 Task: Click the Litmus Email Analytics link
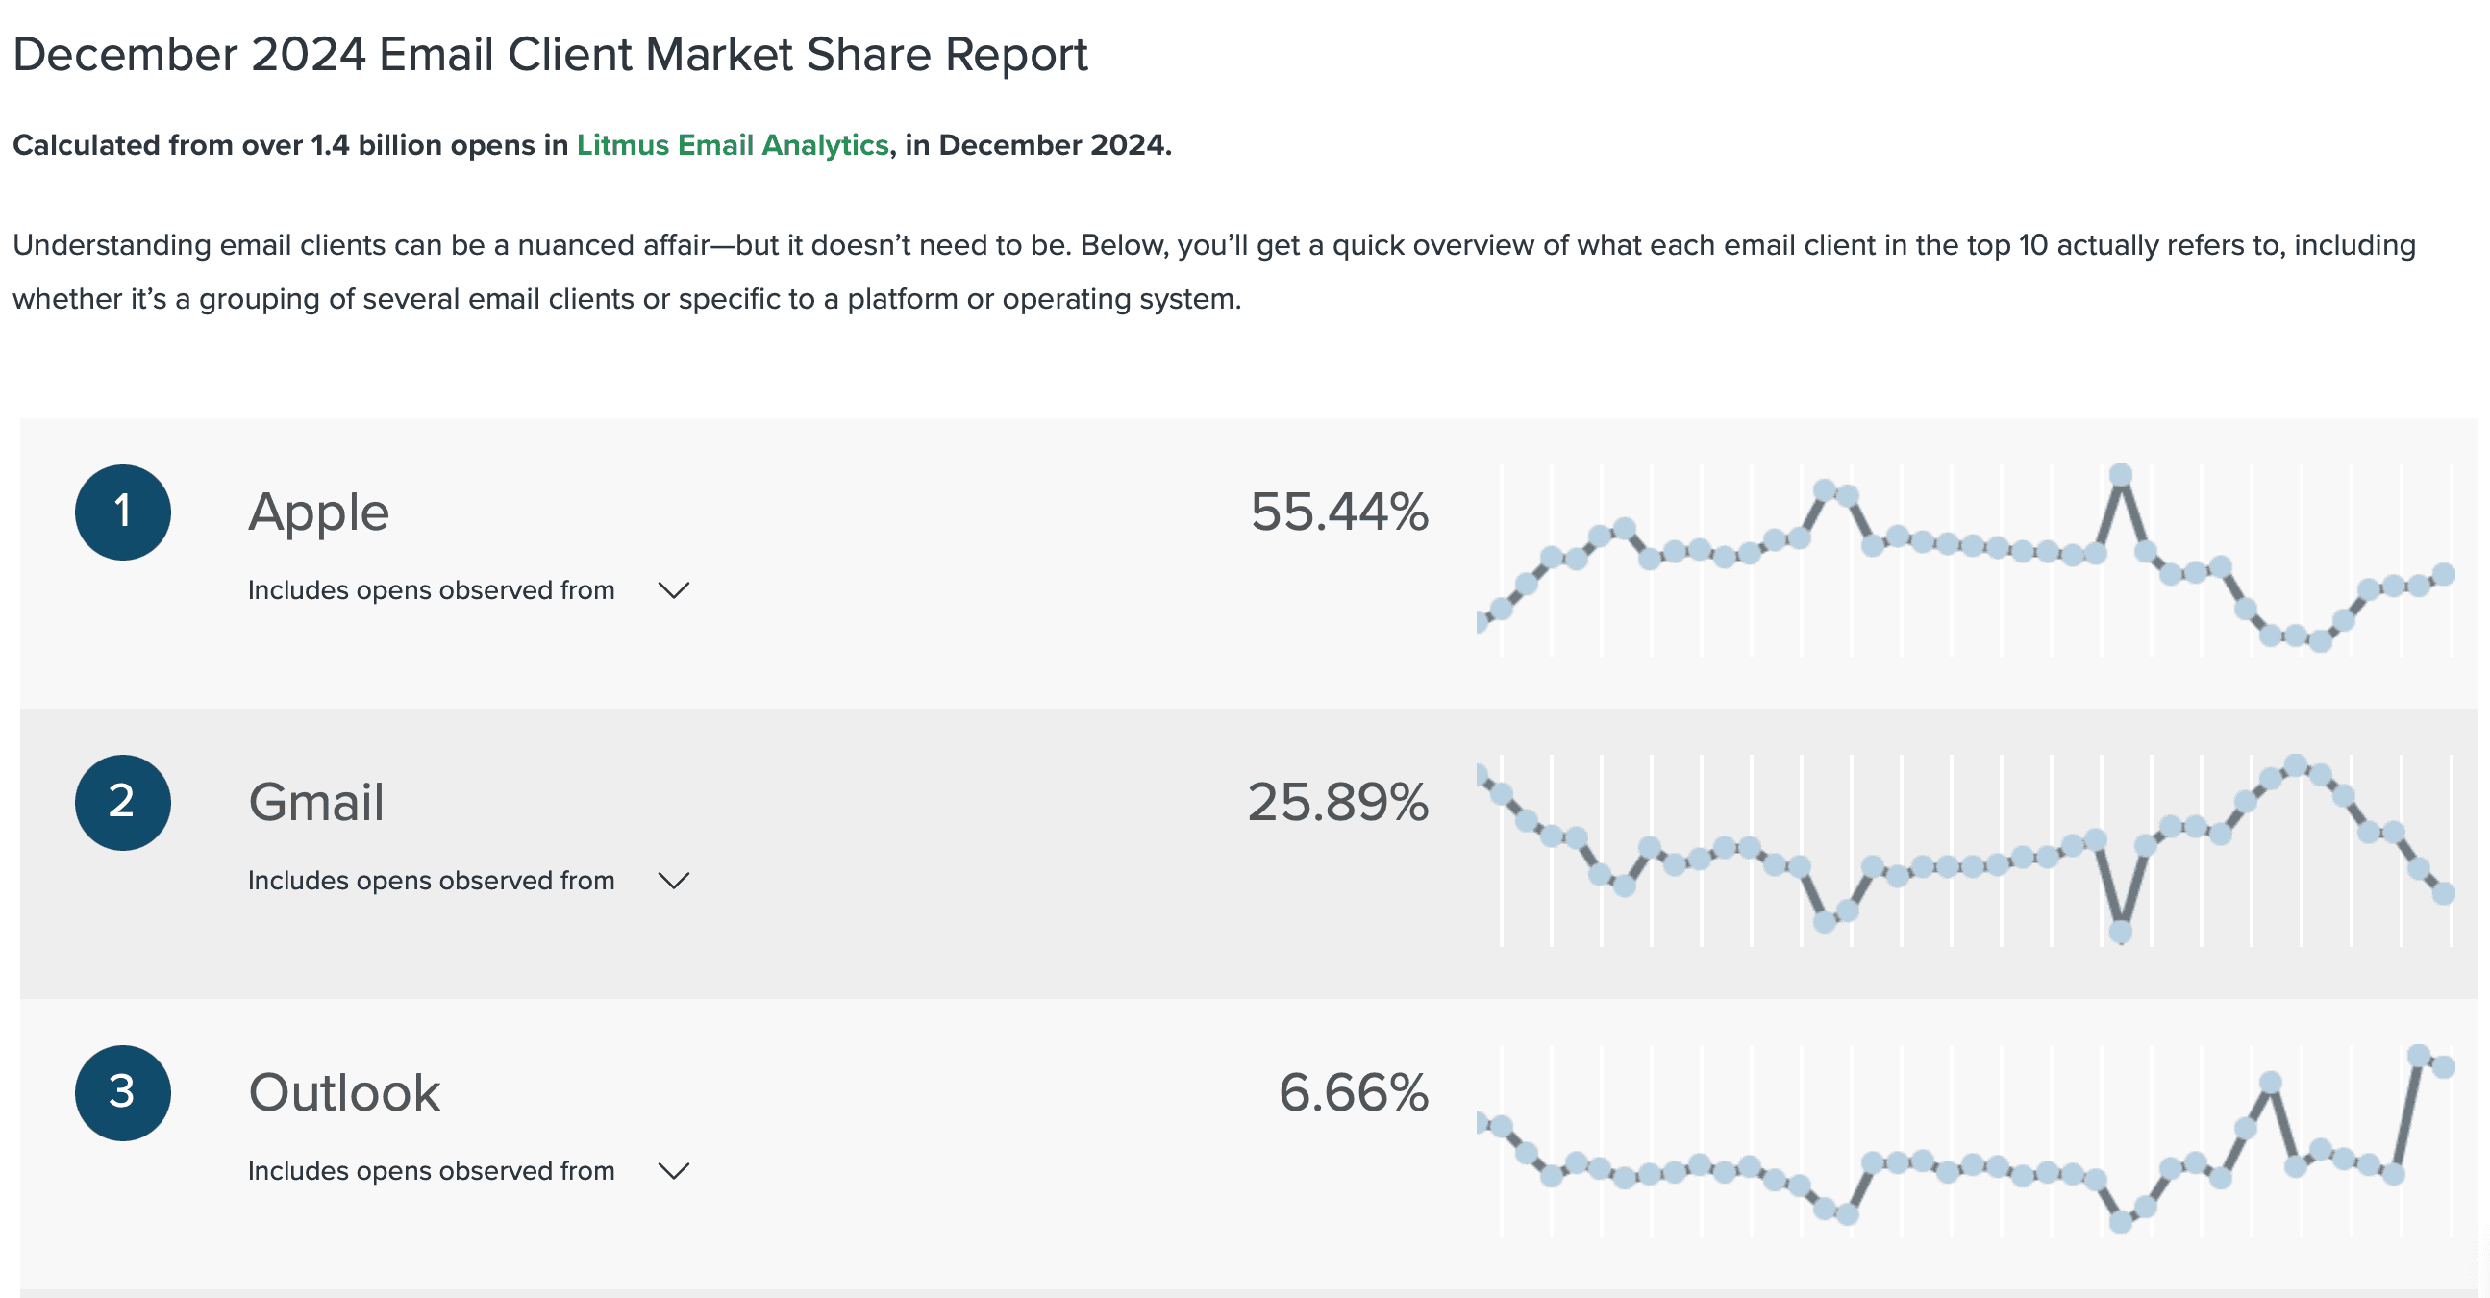coord(732,145)
